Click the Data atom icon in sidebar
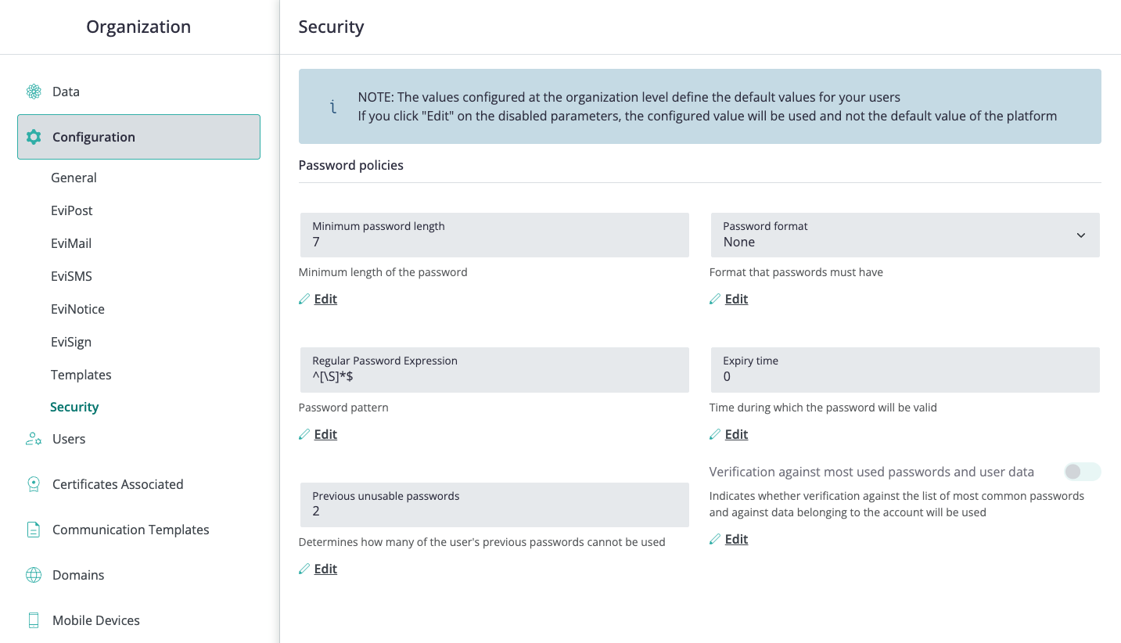The width and height of the screenshot is (1121, 643). coord(33,92)
